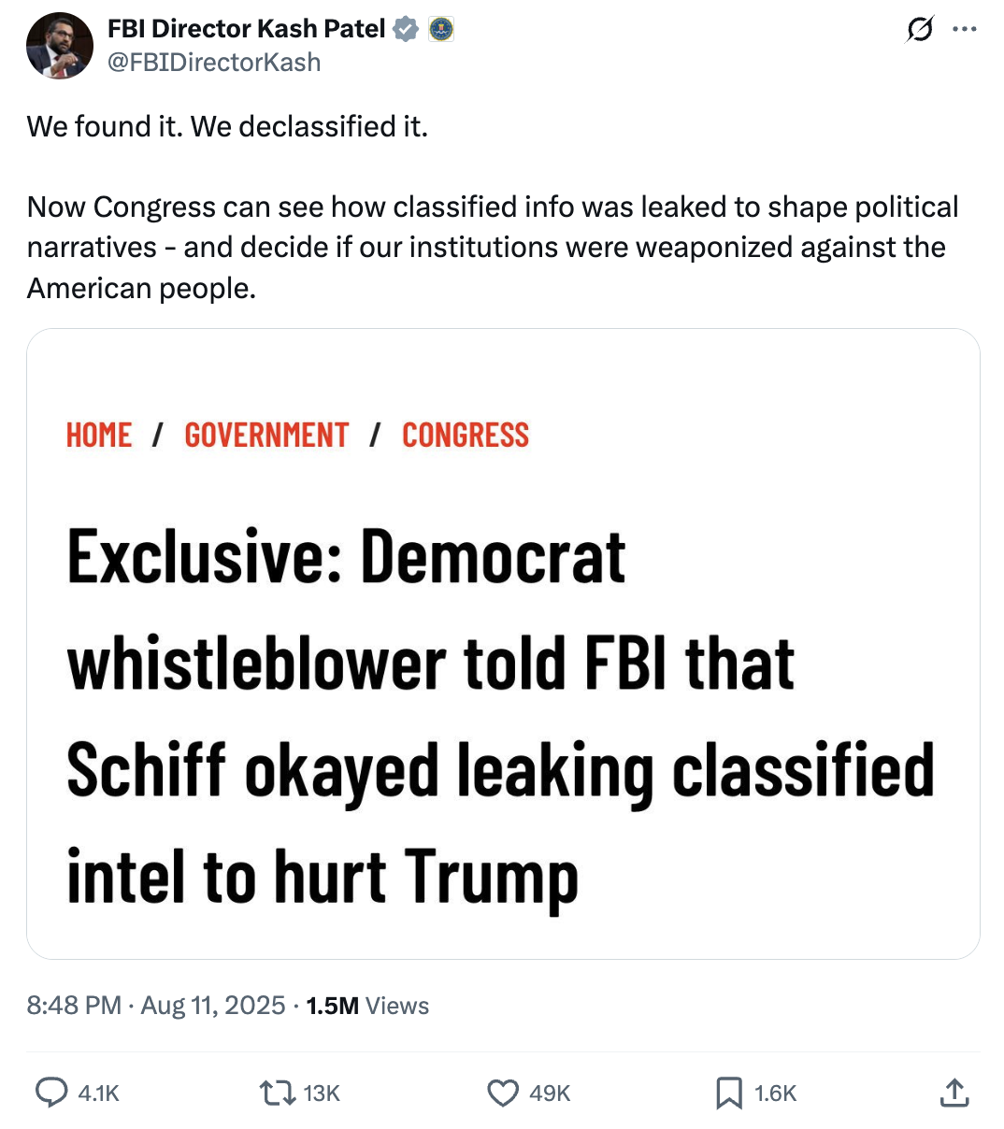Click the reply comment icon
1004x1129 pixels.
[x=51, y=1093]
